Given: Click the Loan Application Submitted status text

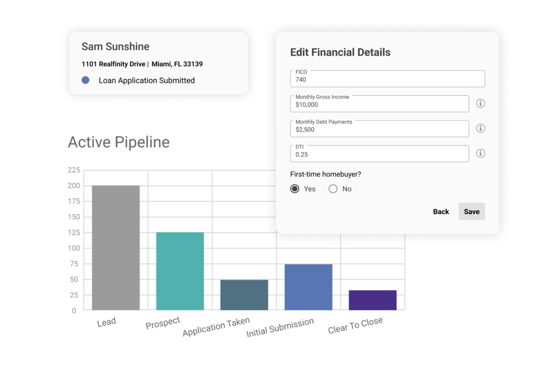Looking at the screenshot, I should pyautogui.click(x=147, y=81).
